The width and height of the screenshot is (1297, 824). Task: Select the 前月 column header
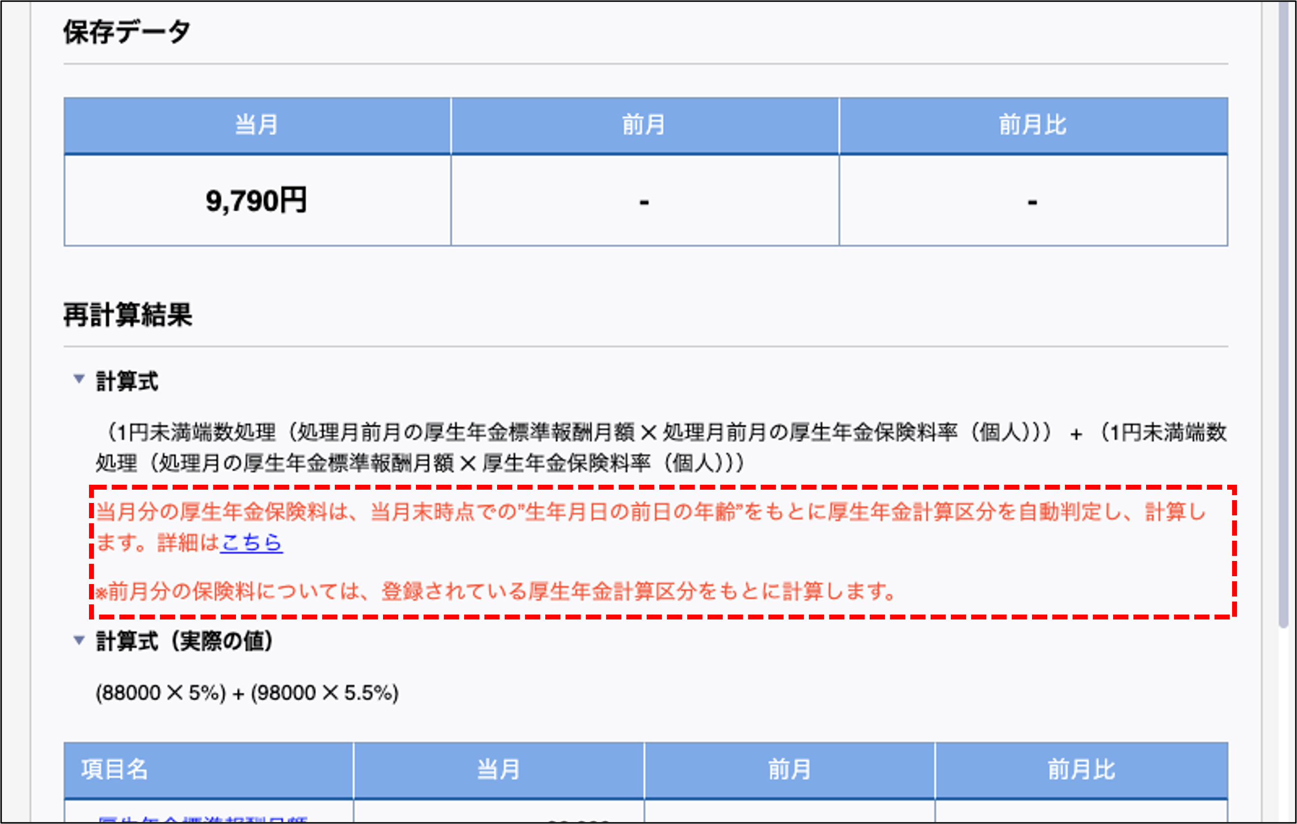644,125
